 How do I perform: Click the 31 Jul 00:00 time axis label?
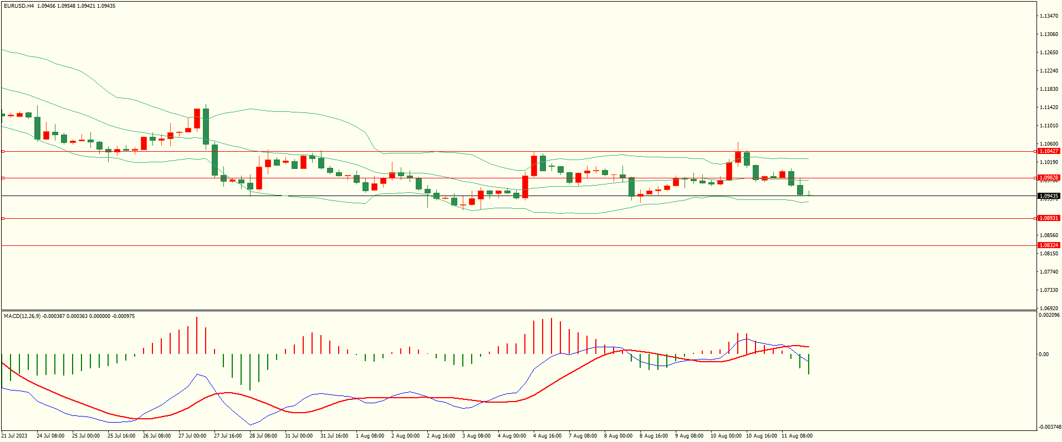coord(299,436)
